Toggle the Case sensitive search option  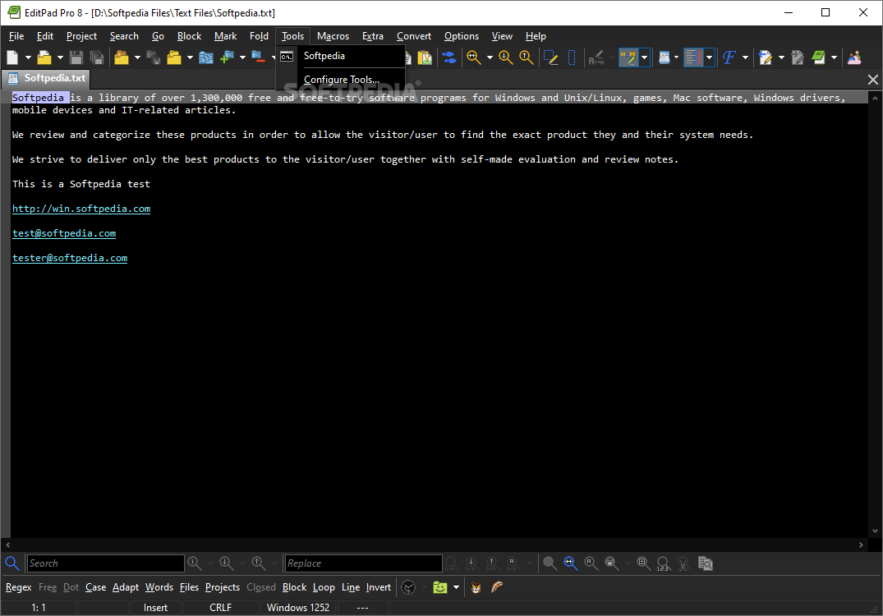click(96, 587)
